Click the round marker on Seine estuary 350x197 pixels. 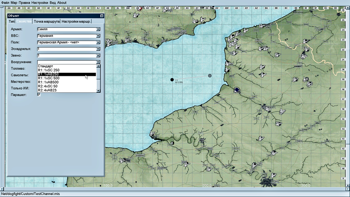172,143
